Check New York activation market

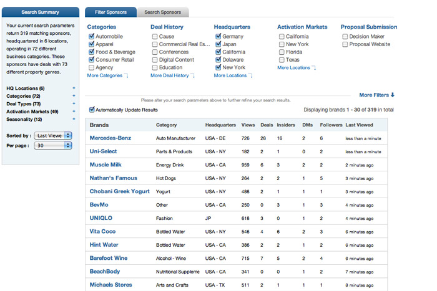(282, 44)
